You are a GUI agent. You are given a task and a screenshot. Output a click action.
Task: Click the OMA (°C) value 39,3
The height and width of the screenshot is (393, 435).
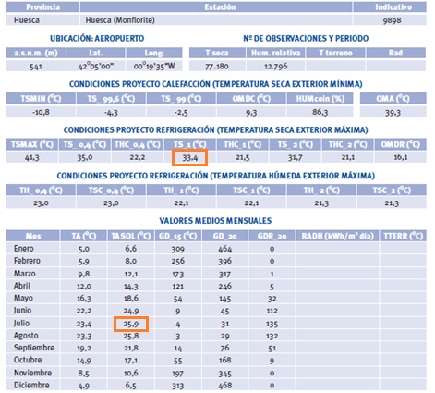click(x=393, y=112)
